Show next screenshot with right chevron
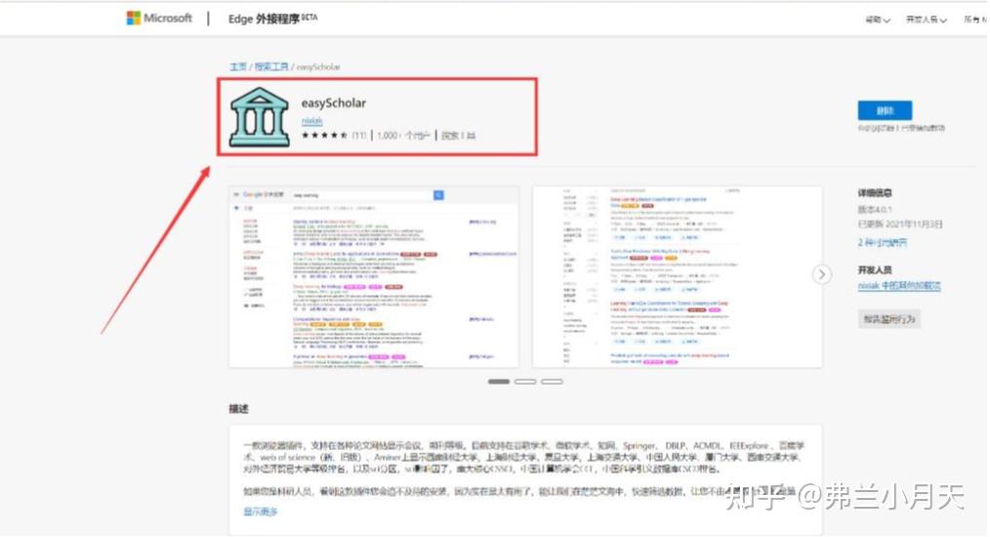Image resolution: width=990 pixels, height=537 pixels. pos(821,274)
